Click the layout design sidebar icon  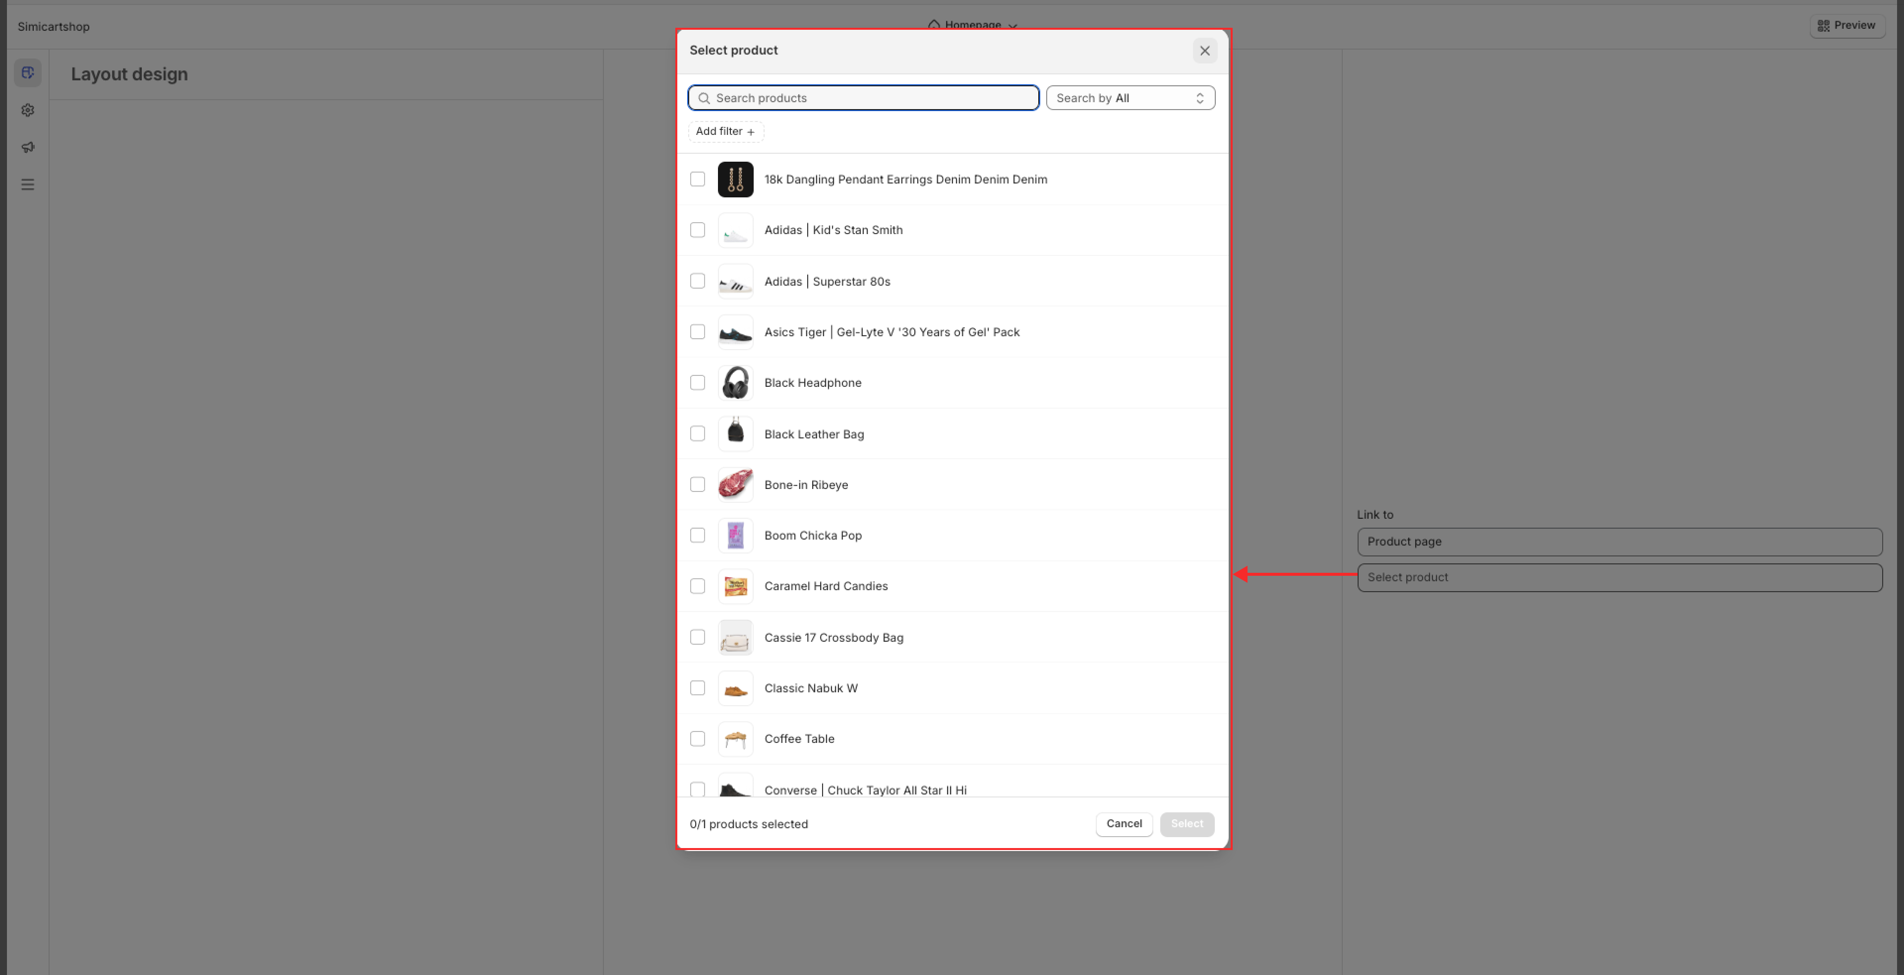pos(28,72)
